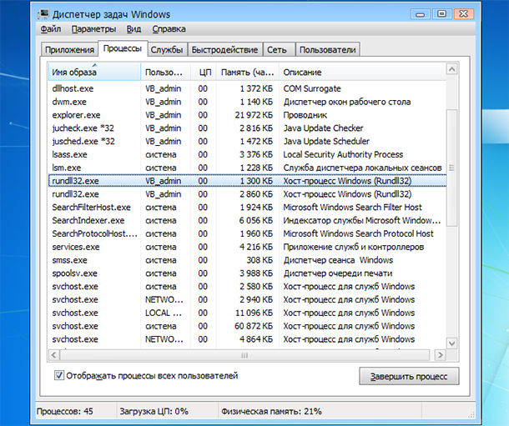Toggle Отображать процессы всех пользователей checkbox
This screenshot has height=426, width=509.
(59, 375)
